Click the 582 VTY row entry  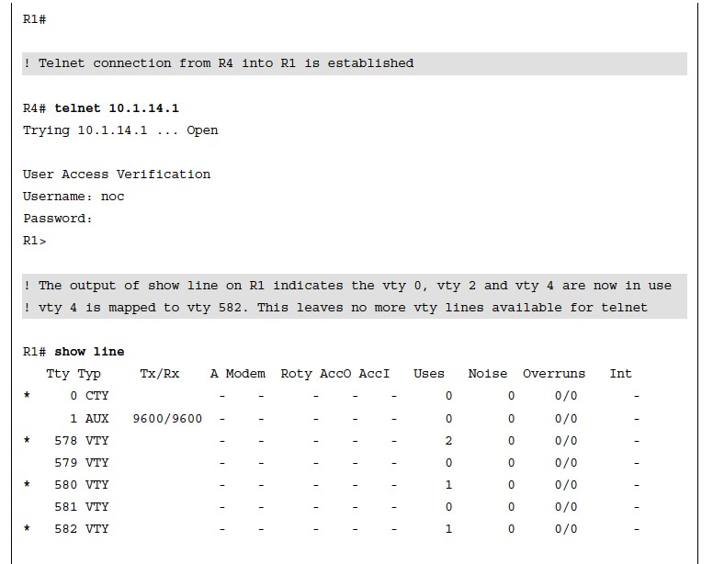tap(82, 528)
